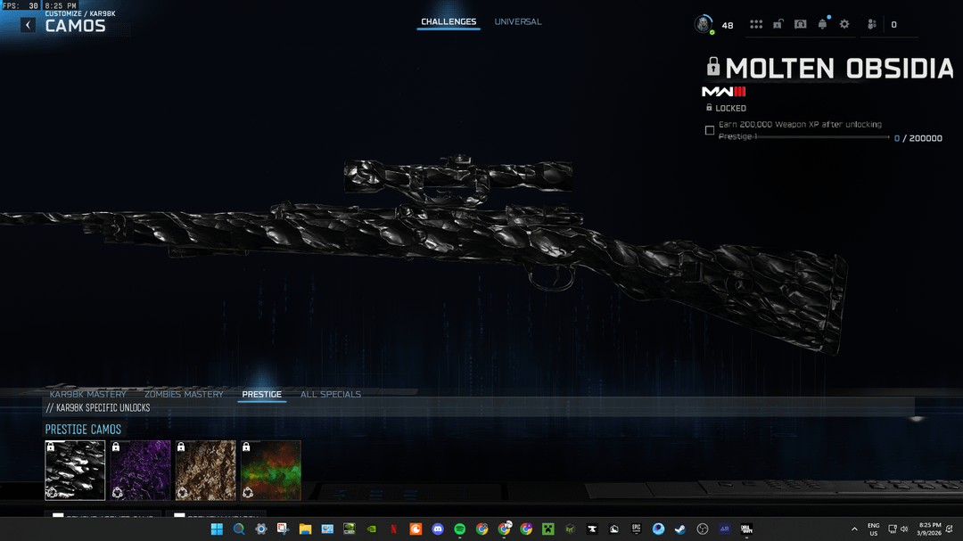Open the unlock padlock icon in header

coord(778,25)
